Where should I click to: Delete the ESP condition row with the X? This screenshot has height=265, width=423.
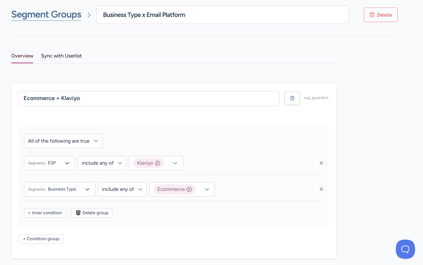point(321,163)
